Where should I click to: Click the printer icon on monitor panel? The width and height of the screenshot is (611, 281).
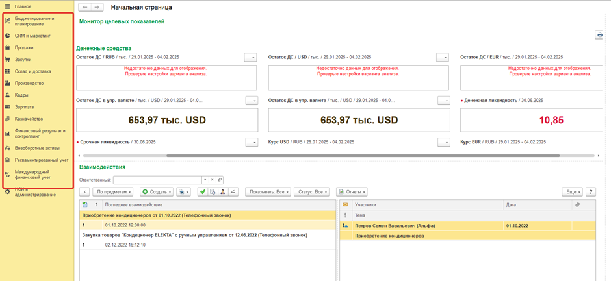[600, 34]
